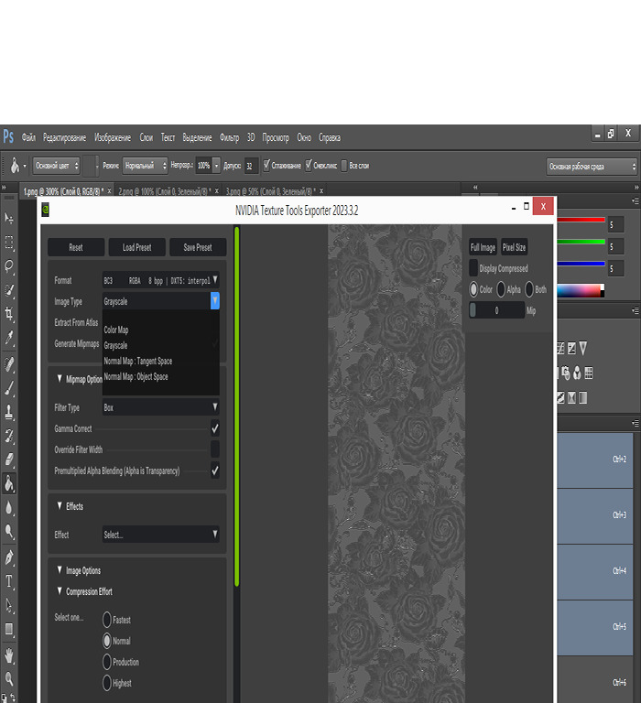The height and width of the screenshot is (703, 641).
Task: Select the Both radio button
Action: point(529,289)
